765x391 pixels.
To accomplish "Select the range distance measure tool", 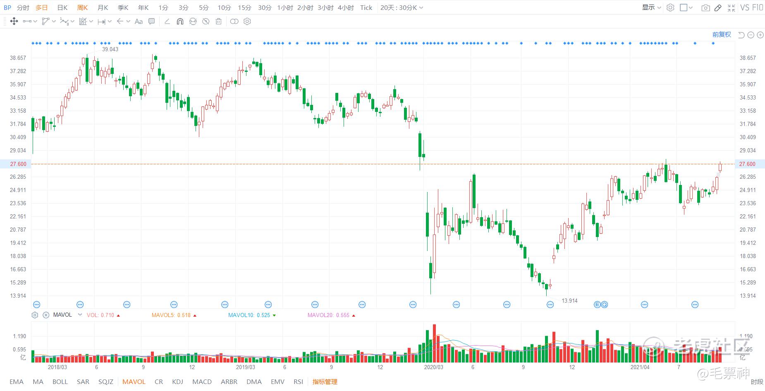I will (x=101, y=21).
